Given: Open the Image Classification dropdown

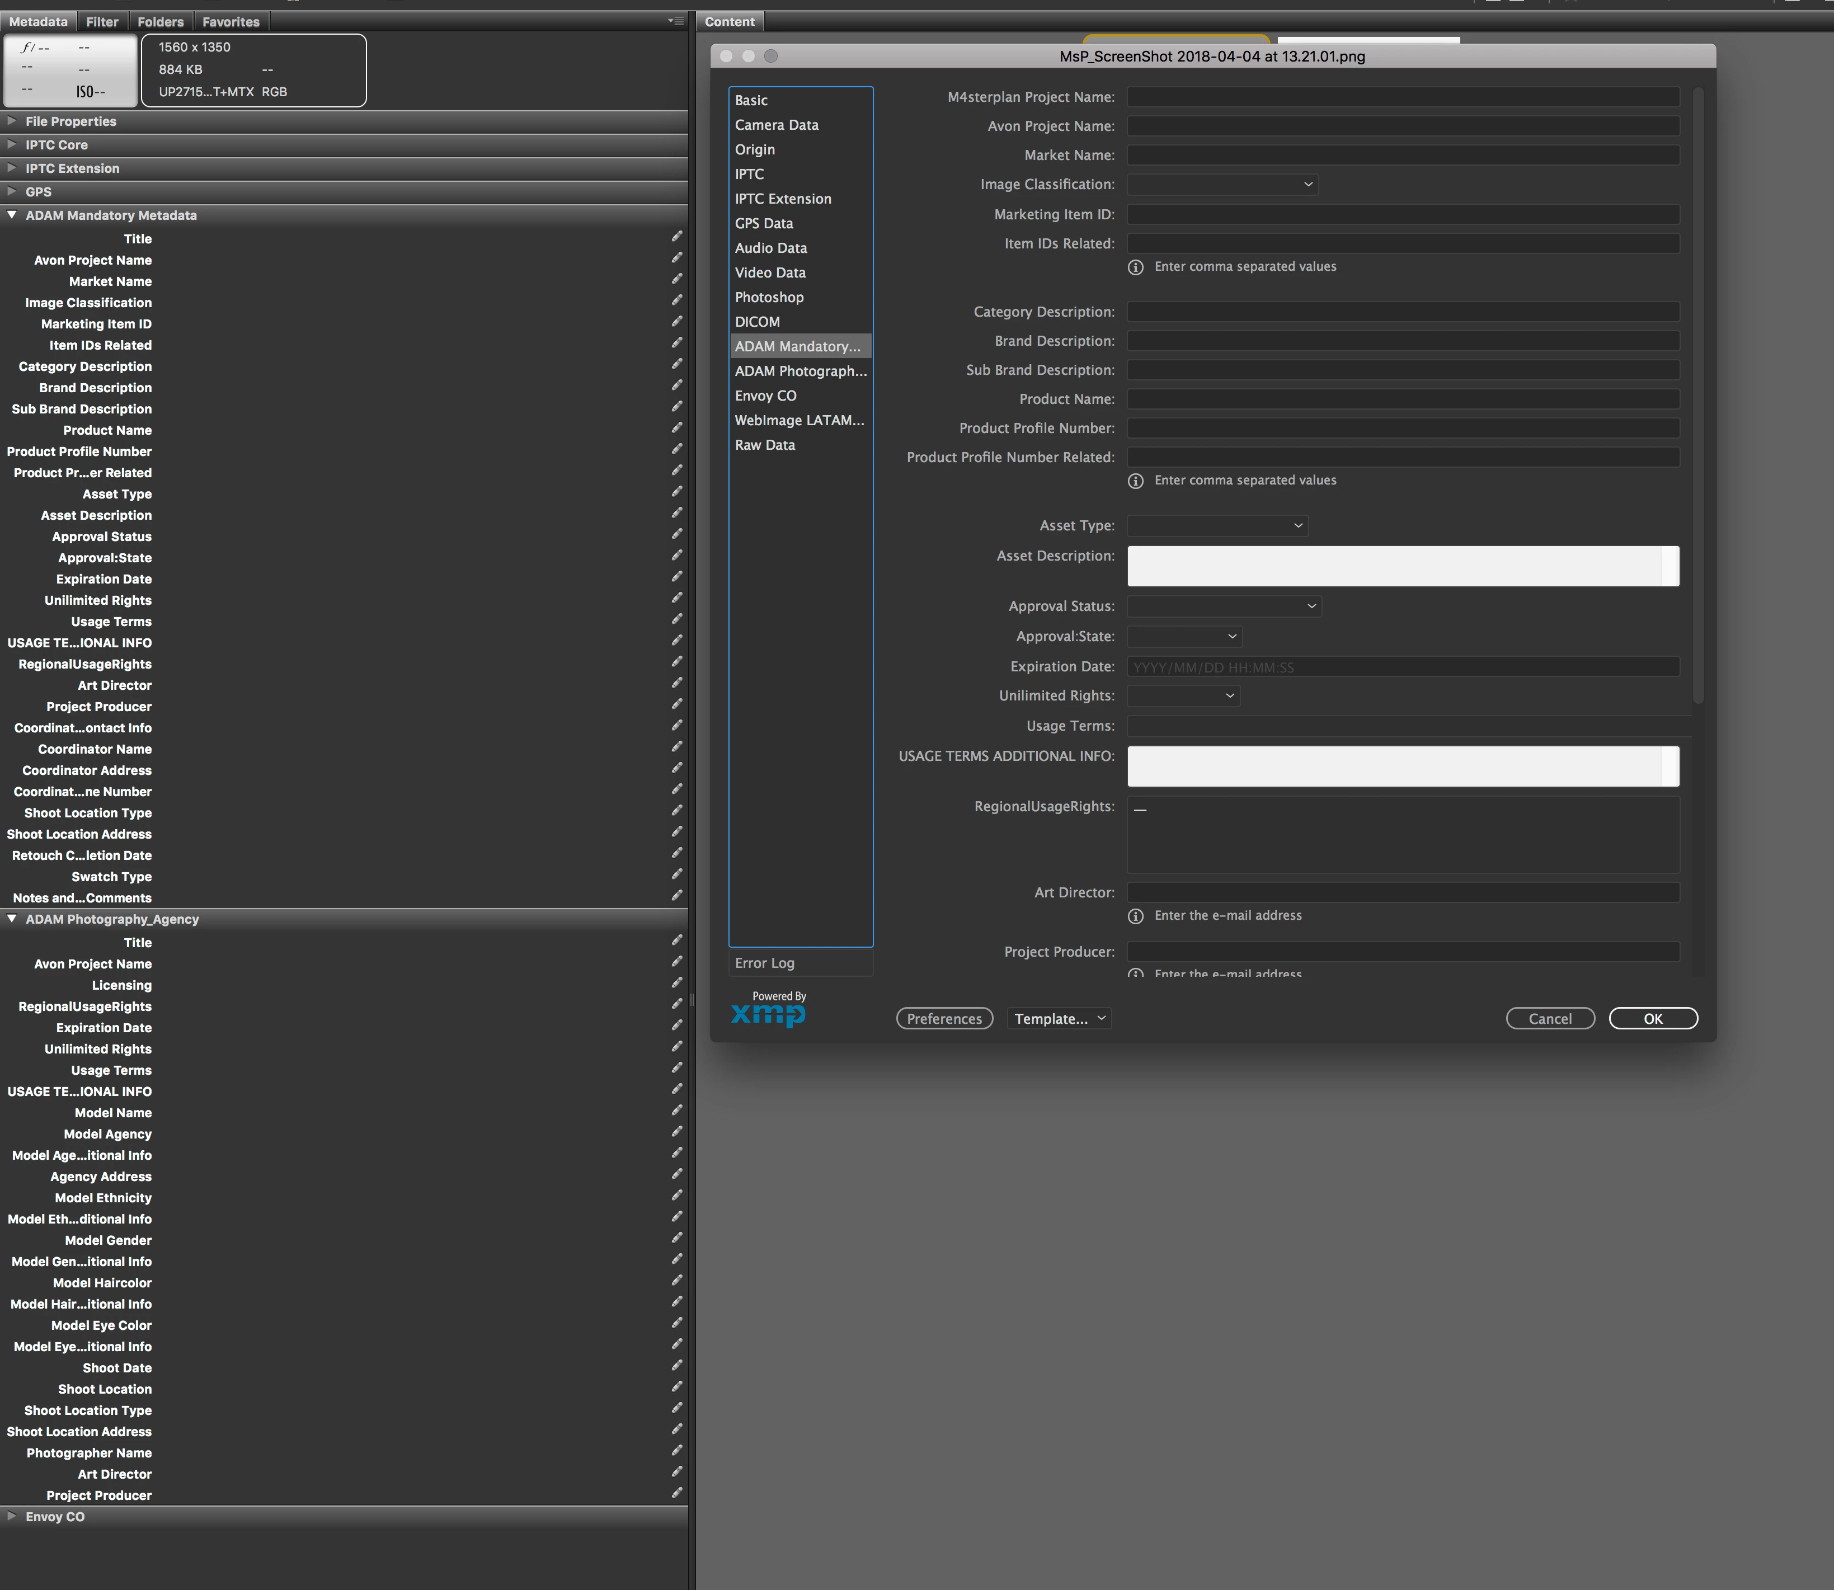Looking at the screenshot, I should click(1222, 185).
